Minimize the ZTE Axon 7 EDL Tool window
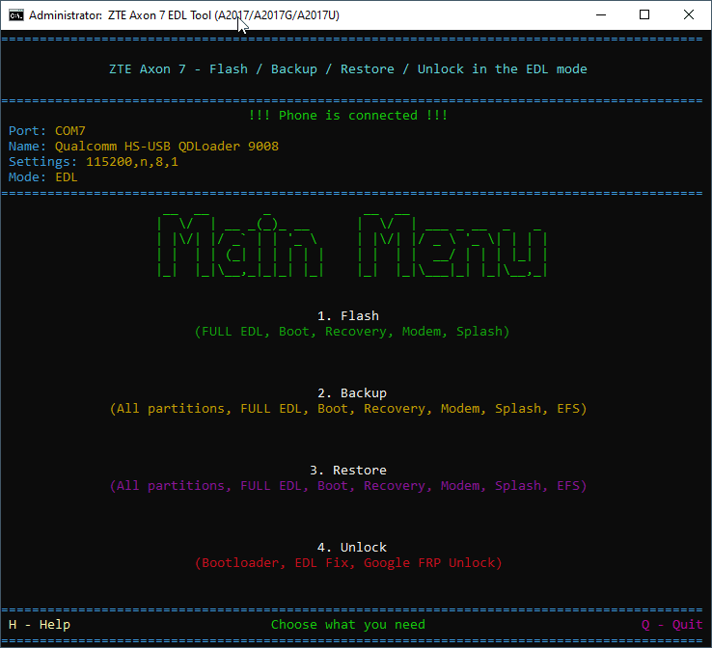This screenshot has width=712, height=648. pos(601,15)
